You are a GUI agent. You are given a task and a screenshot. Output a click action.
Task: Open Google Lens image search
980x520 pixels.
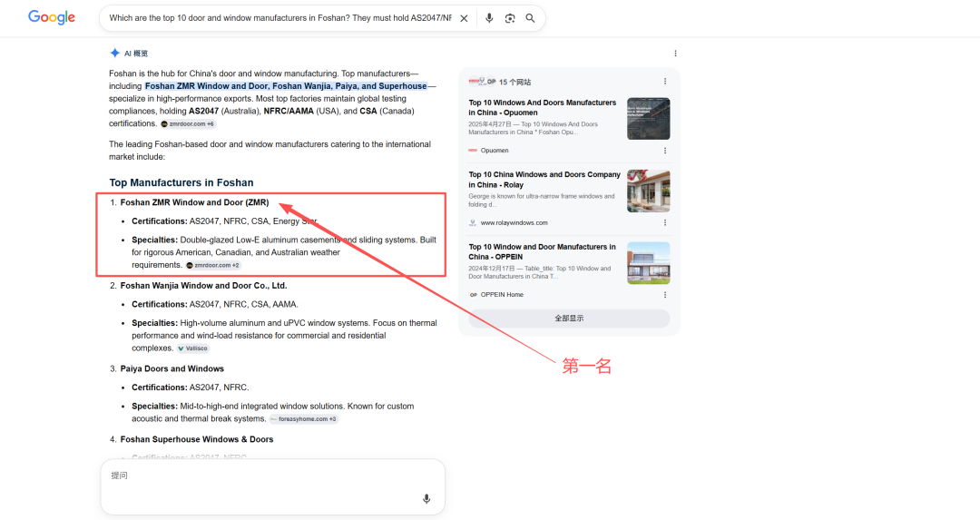(510, 18)
